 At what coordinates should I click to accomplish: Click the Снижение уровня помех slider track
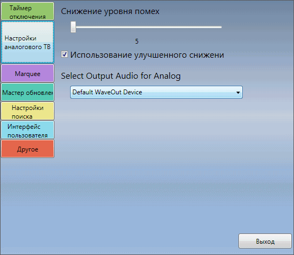tap(146, 27)
